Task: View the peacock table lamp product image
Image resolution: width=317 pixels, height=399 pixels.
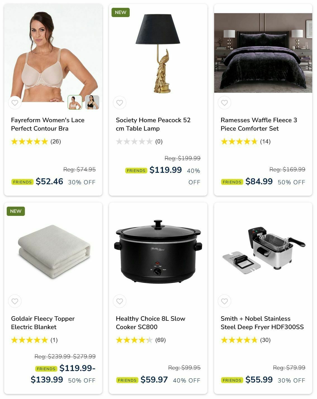Action: pos(158,53)
